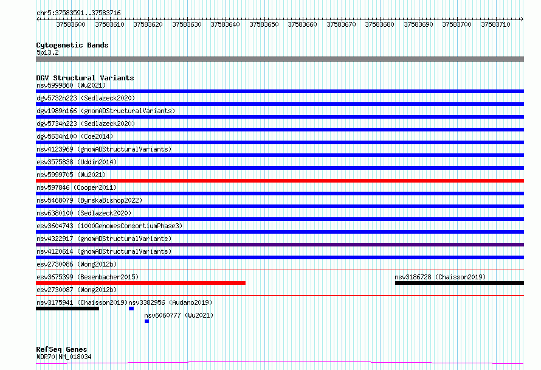
Task: Click the magenta WDR70 gene line
Action: coord(280,362)
